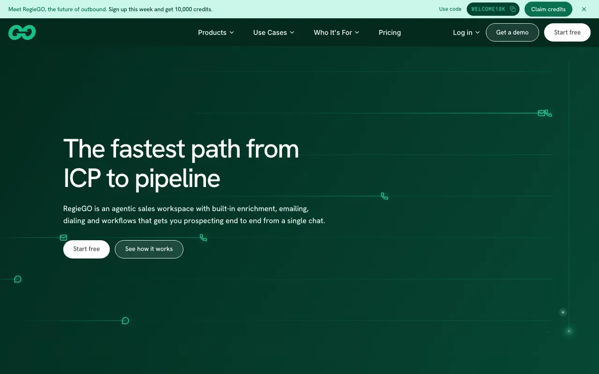Viewport: 599px width, 374px height.
Task: Click the description text starting "RegieGO is an agentic"
Action: [194, 215]
